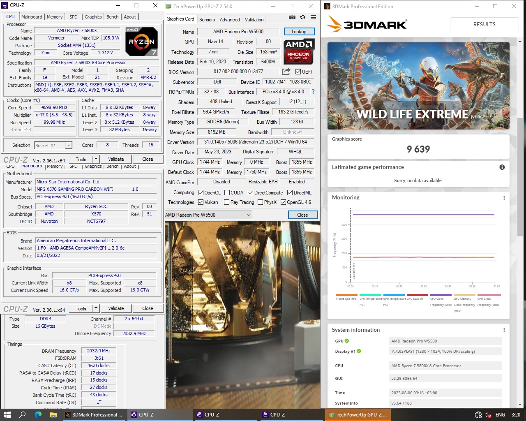526x421 pixels.
Task: Click the BIOS export share icon
Action: 286,72
